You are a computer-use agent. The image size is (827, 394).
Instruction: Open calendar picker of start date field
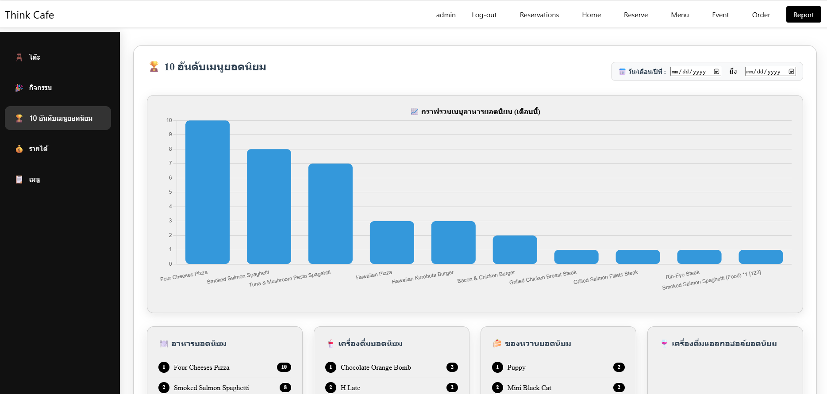tap(716, 72)
